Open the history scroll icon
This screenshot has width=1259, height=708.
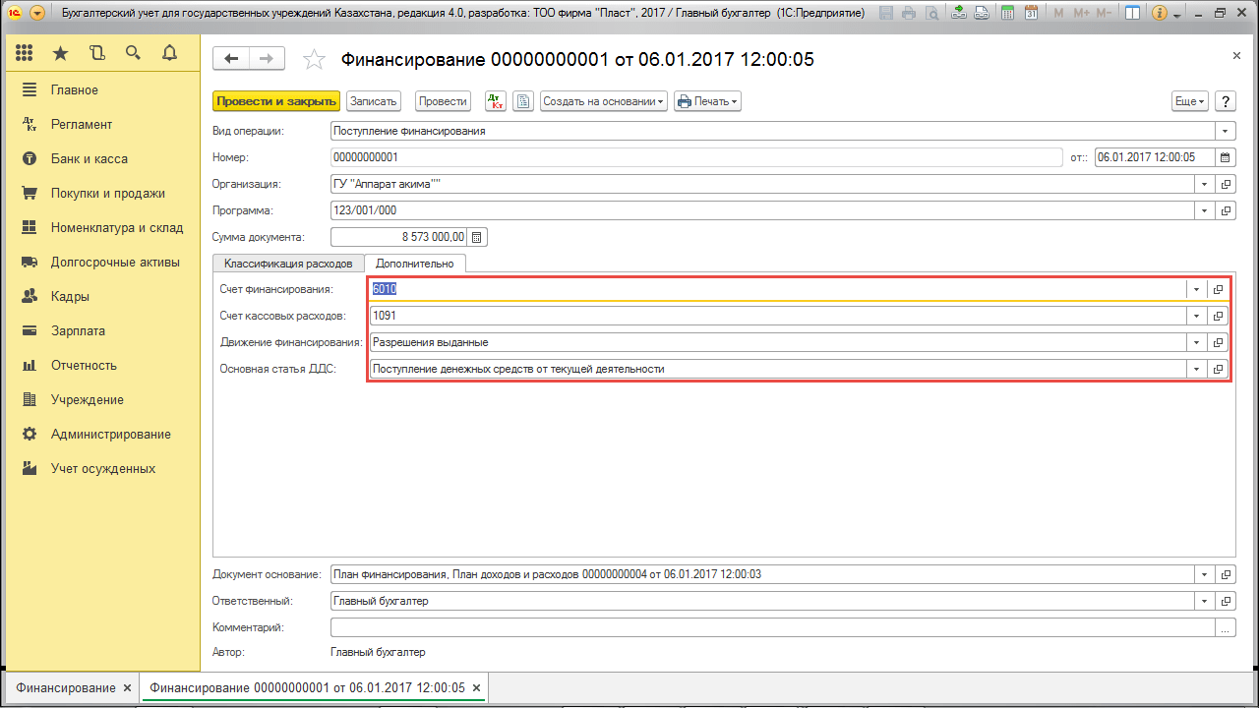coord(96,53)
